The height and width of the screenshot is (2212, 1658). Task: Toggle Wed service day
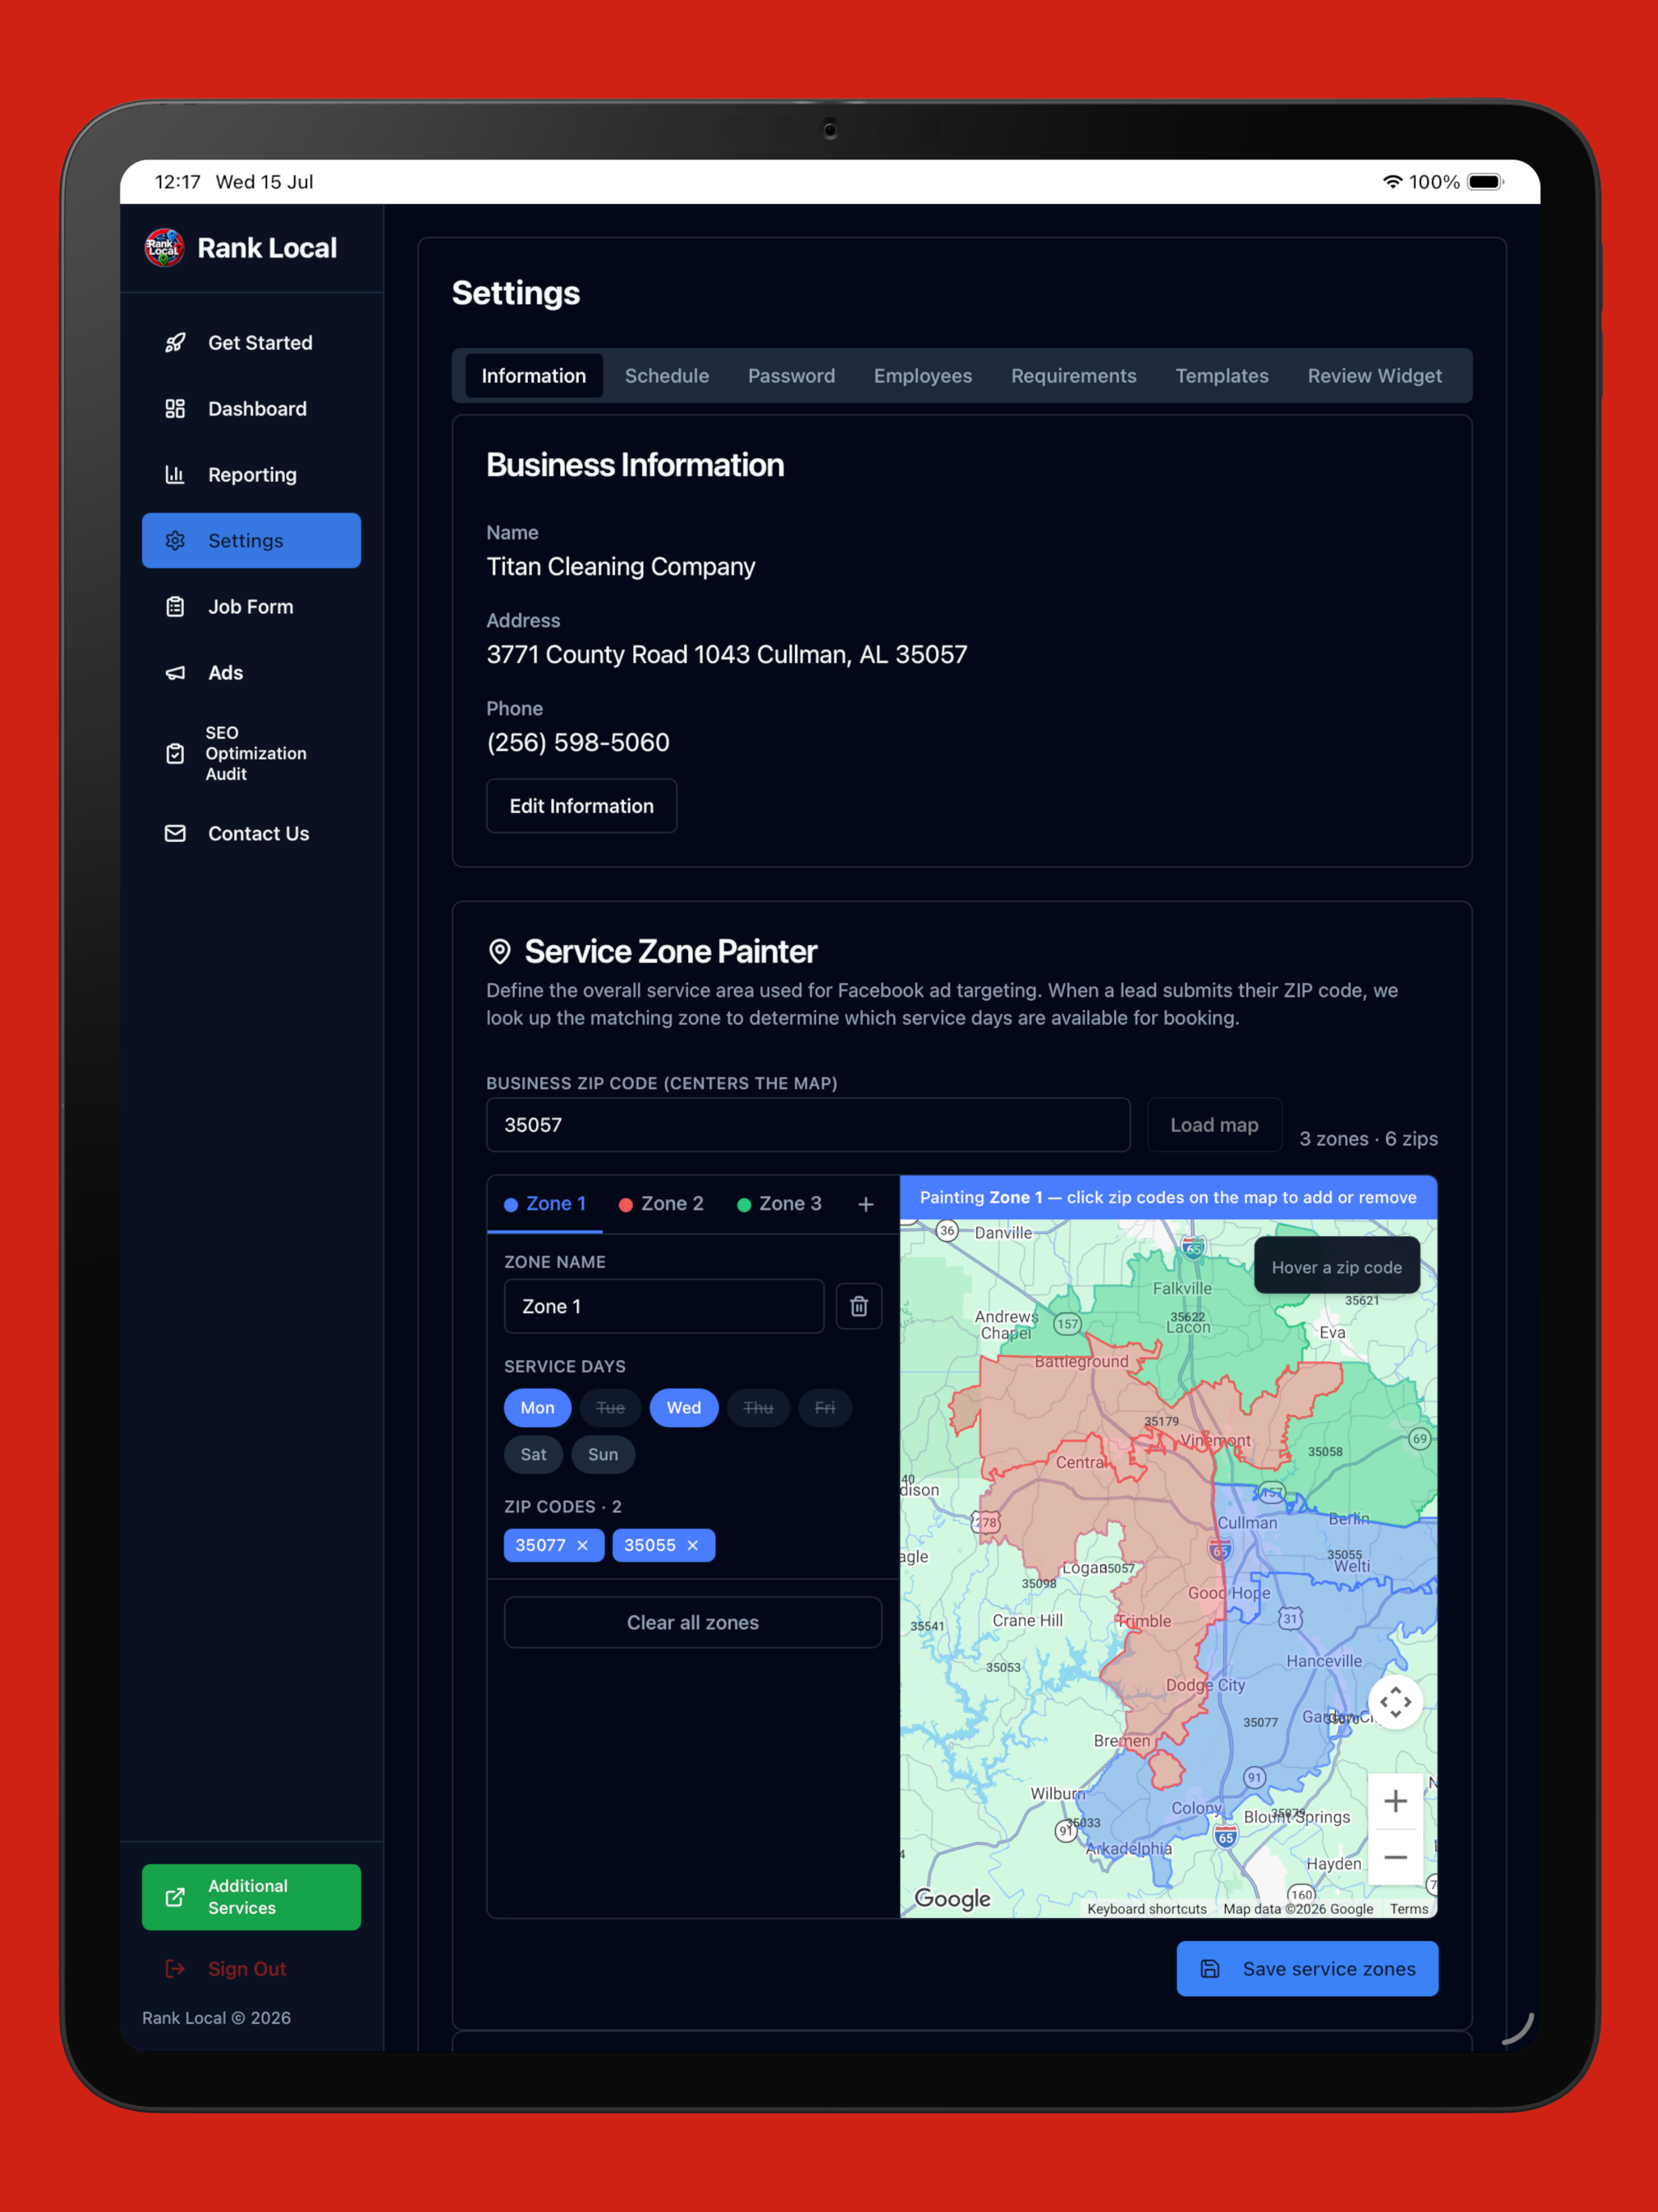point(684,1408)
